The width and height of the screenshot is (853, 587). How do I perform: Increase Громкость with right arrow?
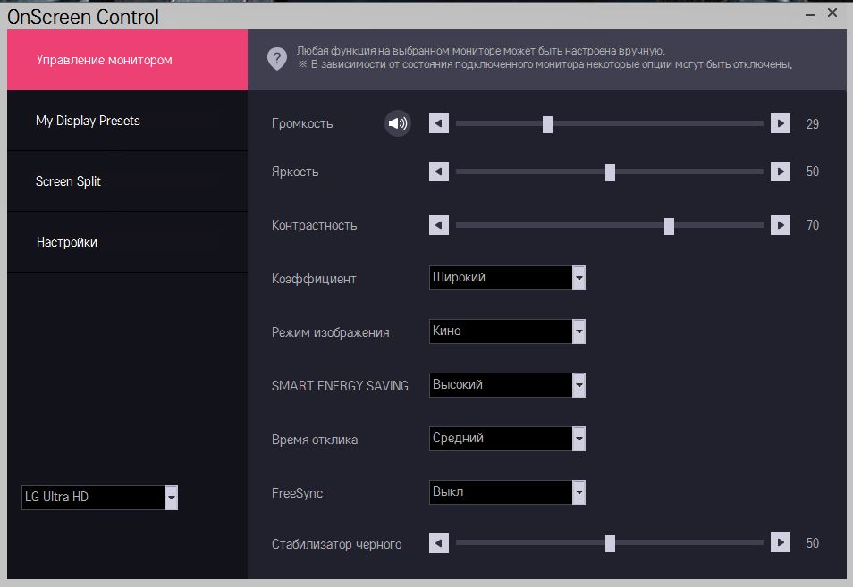781,123
